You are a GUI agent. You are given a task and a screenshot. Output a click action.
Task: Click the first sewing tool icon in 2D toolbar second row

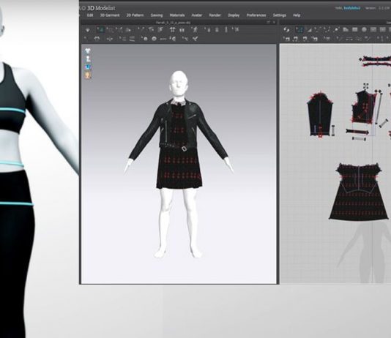pos(287,39)
